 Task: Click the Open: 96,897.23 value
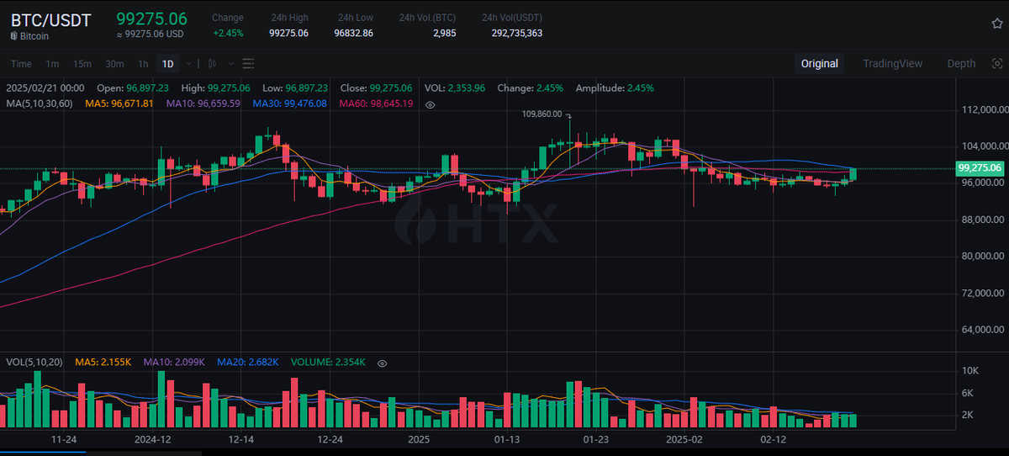[133, 87]
